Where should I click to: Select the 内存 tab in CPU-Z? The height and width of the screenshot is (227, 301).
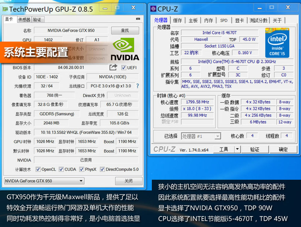[209, 20]
